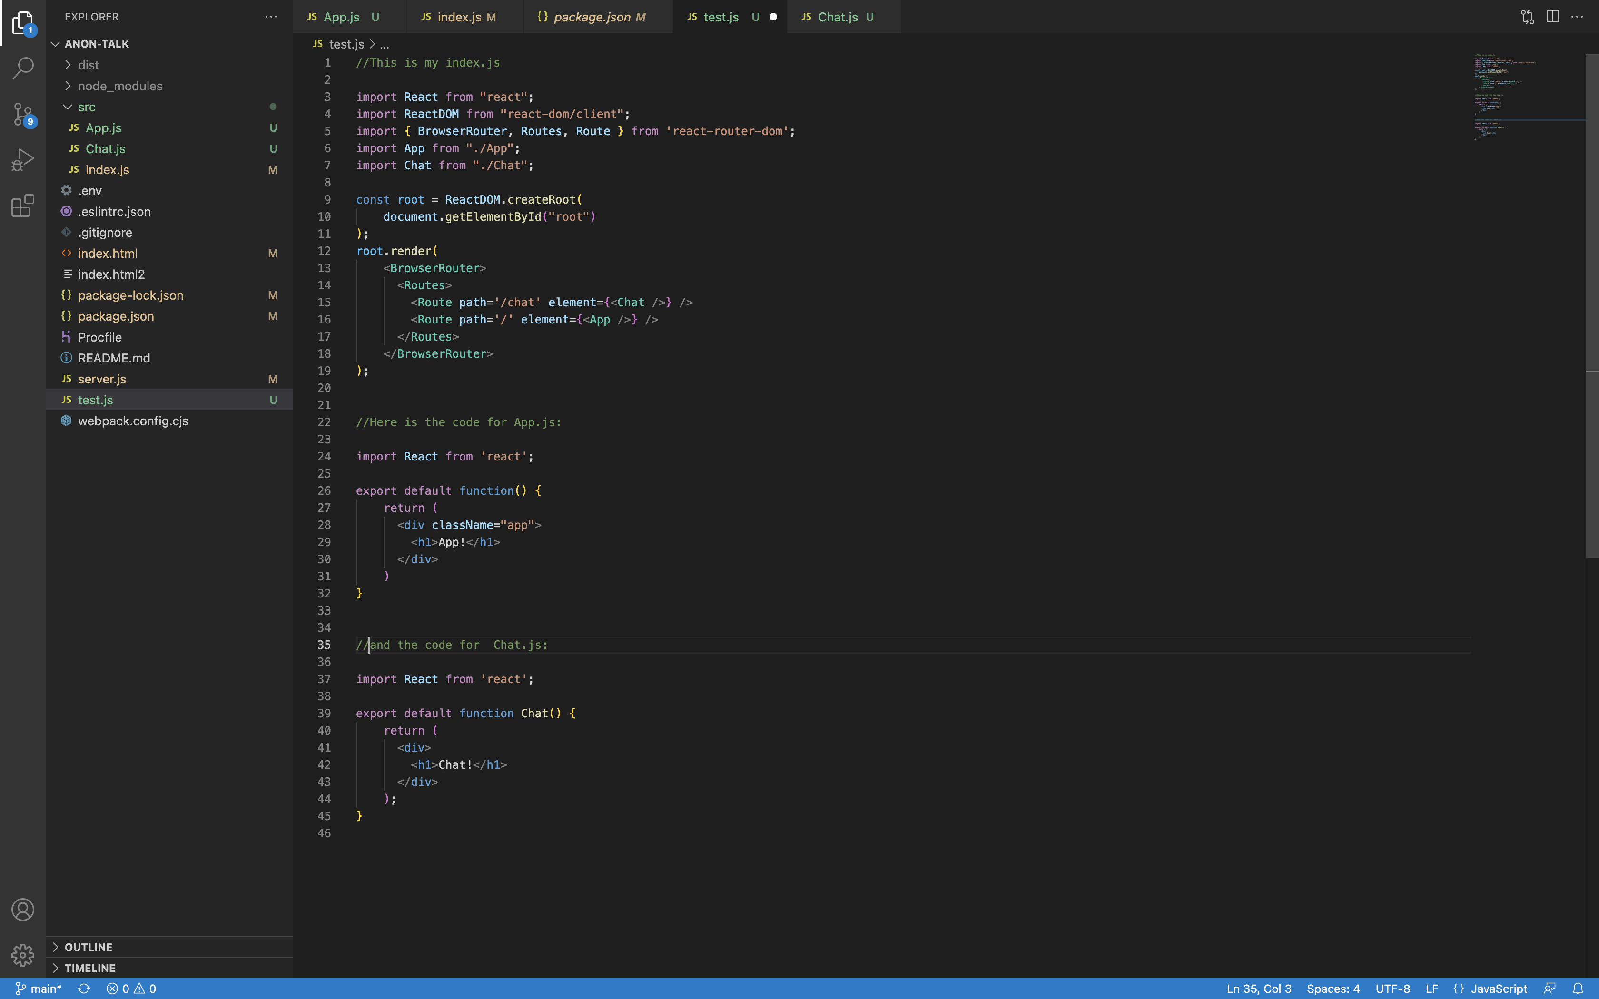The image size is (1599, 999).
Task: Open the Manage gear icon
Action: (x=22, y=955)
